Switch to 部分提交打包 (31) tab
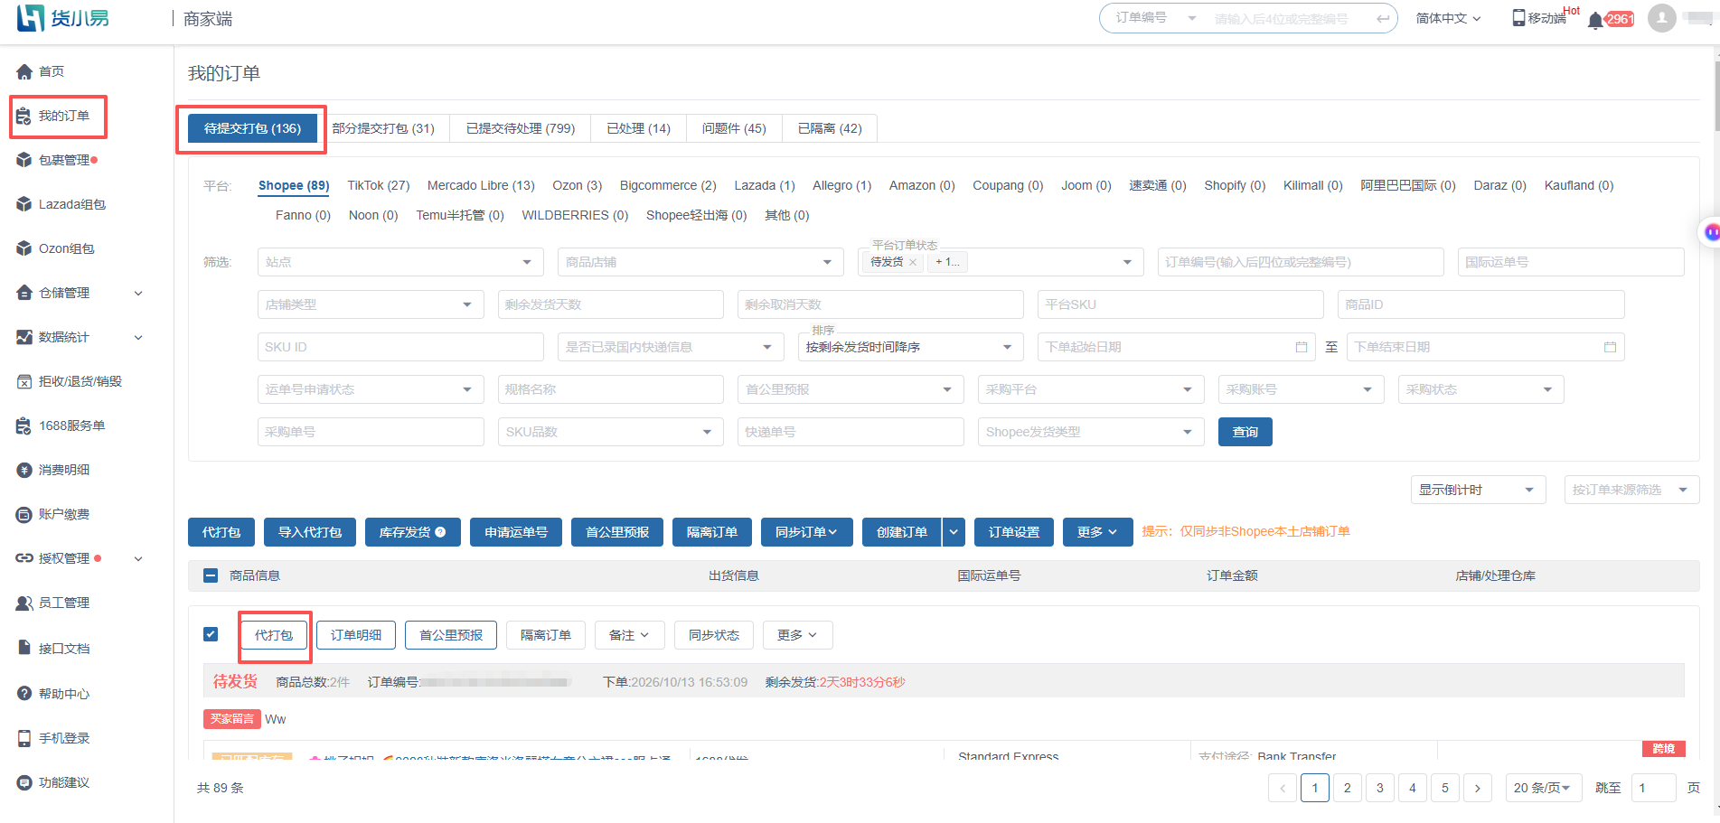The width and height of the screenshot is (1720, 823). click(x=383, y=128)
